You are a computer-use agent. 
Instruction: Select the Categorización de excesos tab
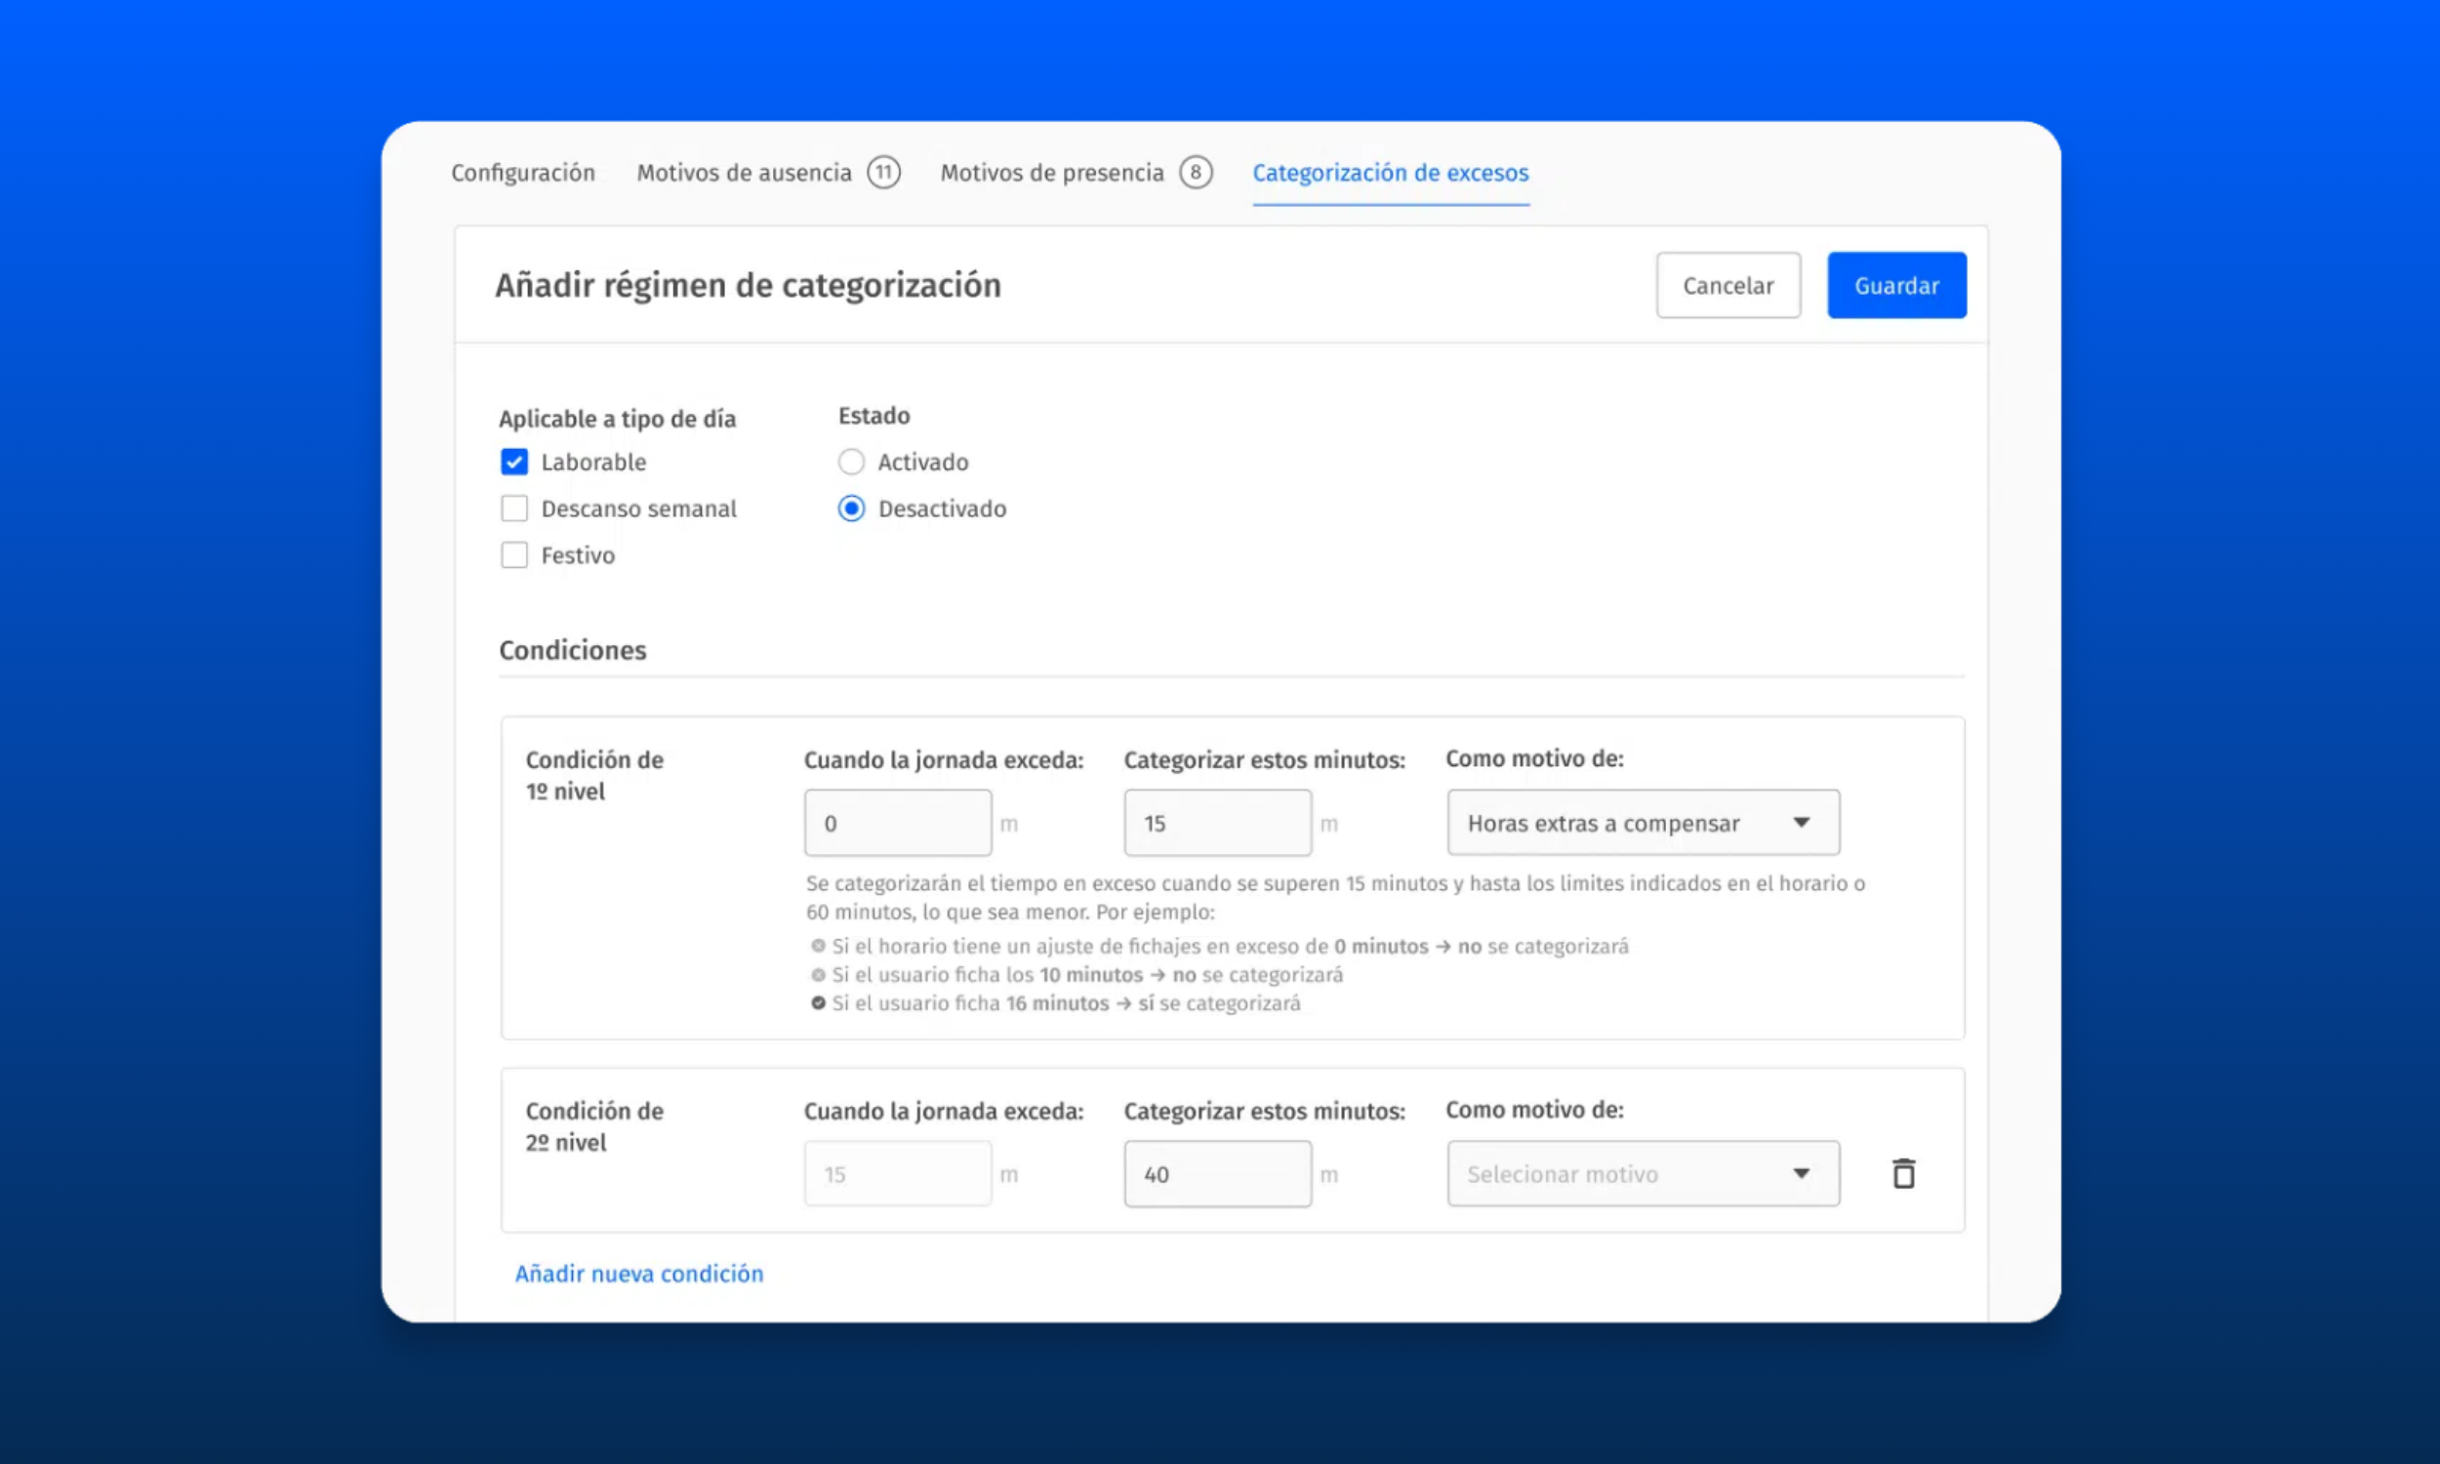1391,173
